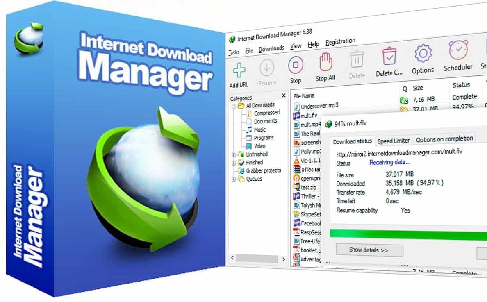This screenshot has width=487, height=302.
Task: Open the Scheduler clock icon
Action: pyautogui.click(x=458, y=50)
